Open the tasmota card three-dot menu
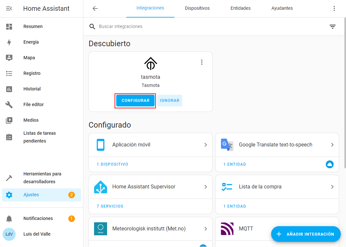Image resolution: width=346 pixels, height=247 pixels. [x=202, y=62]
